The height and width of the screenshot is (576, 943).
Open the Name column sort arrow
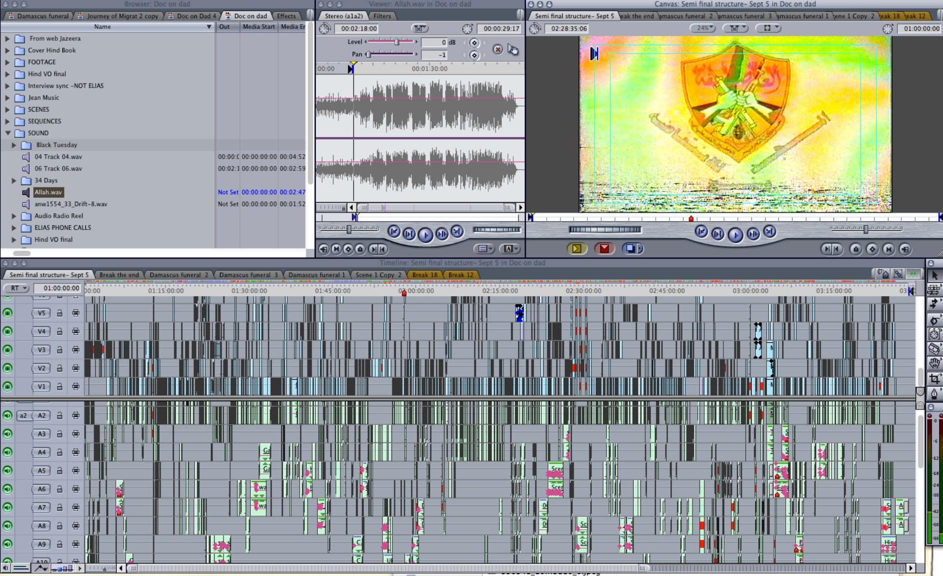209,27
